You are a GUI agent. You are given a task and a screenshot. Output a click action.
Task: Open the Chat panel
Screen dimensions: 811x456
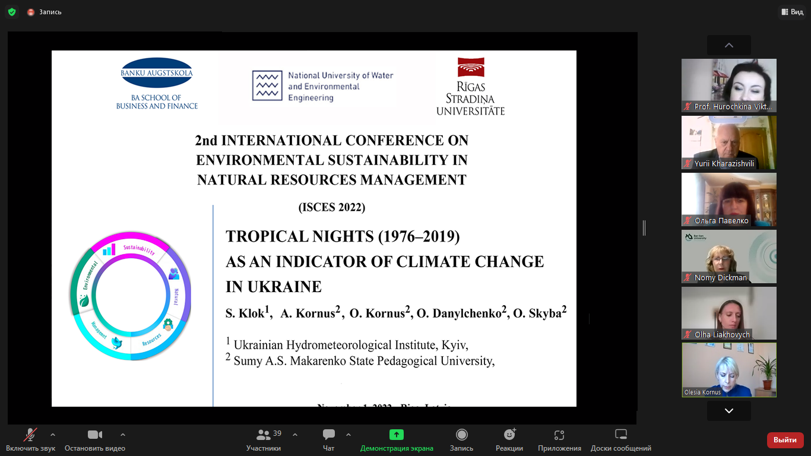[x=329, y=435]
